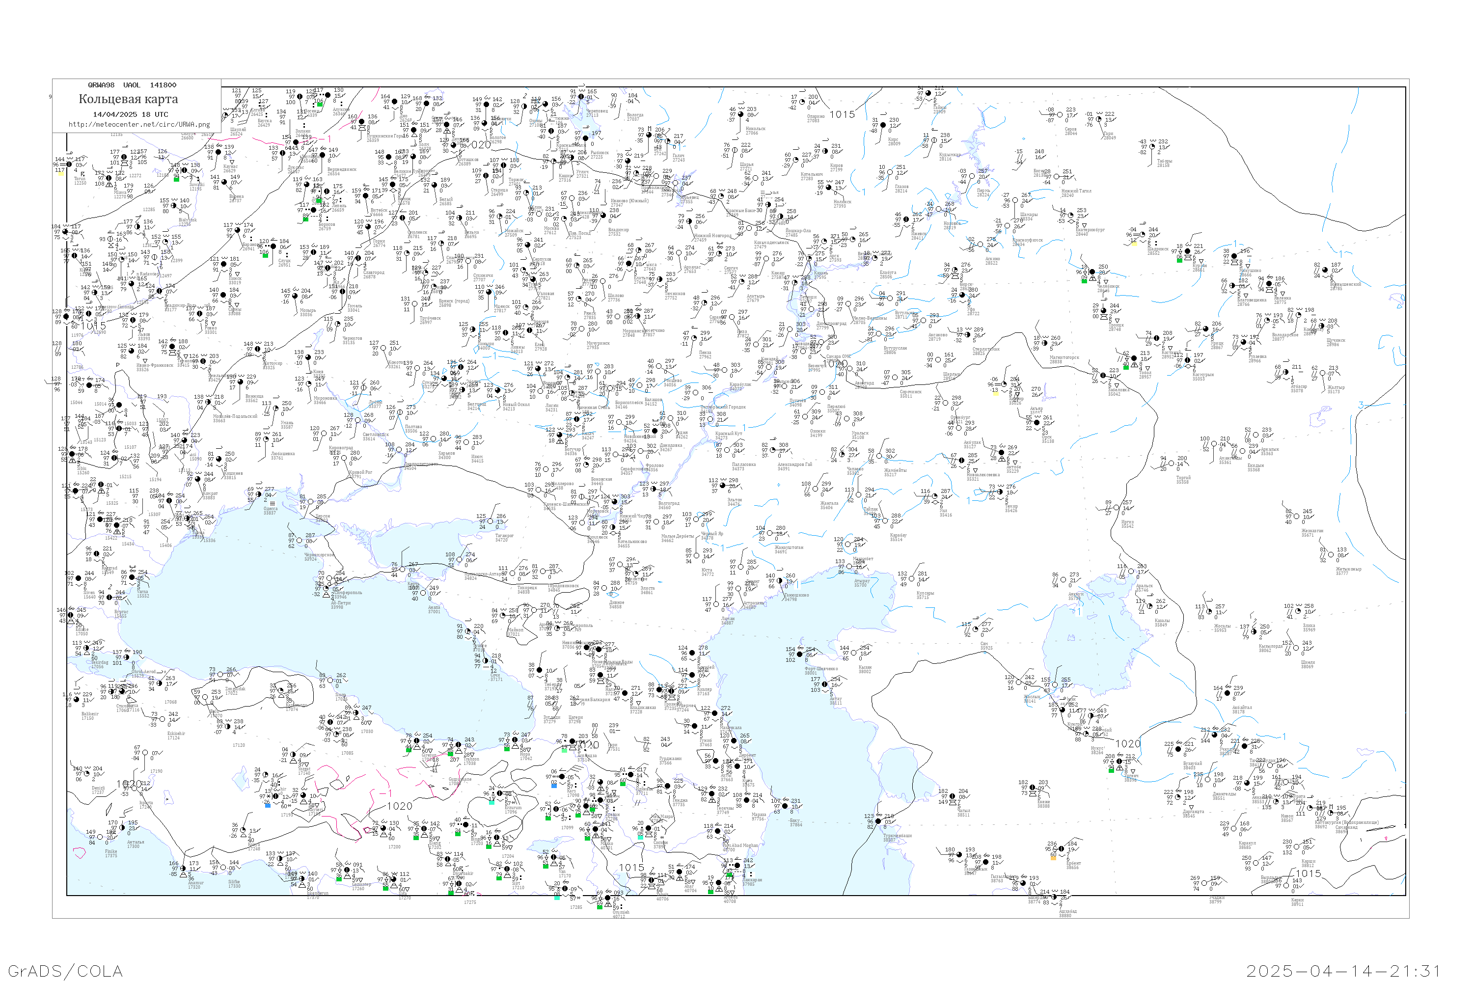This screenshot has width=1473, height=982.
Task: Select the Каунас 26629 station name label
Action: (230, 168)
